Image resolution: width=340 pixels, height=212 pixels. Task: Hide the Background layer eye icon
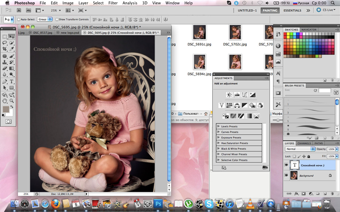[x=287, y=175]
